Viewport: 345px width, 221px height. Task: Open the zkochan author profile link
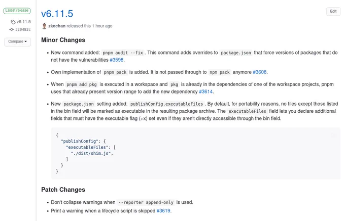pyautogui.click(x=57, y=26)
